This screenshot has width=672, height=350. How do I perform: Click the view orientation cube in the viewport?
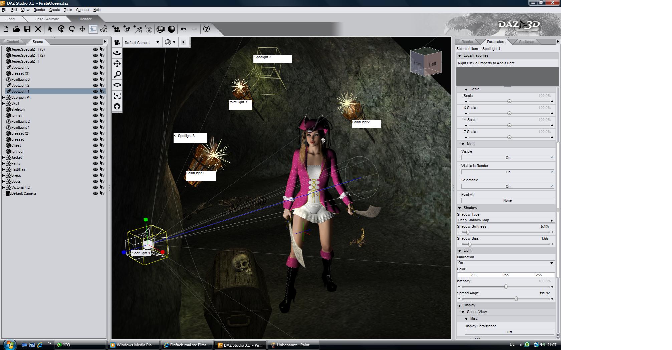(x=426, y=62)
